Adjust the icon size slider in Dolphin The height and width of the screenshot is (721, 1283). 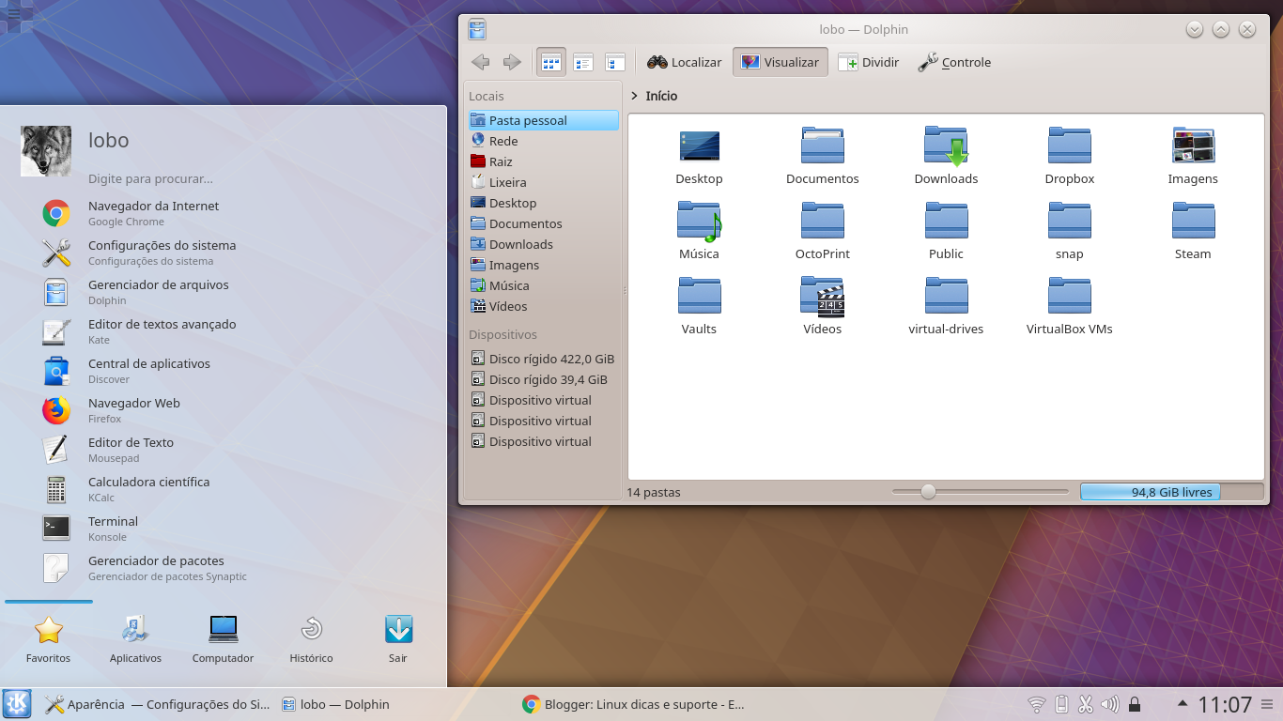click(x=928, y=491)
